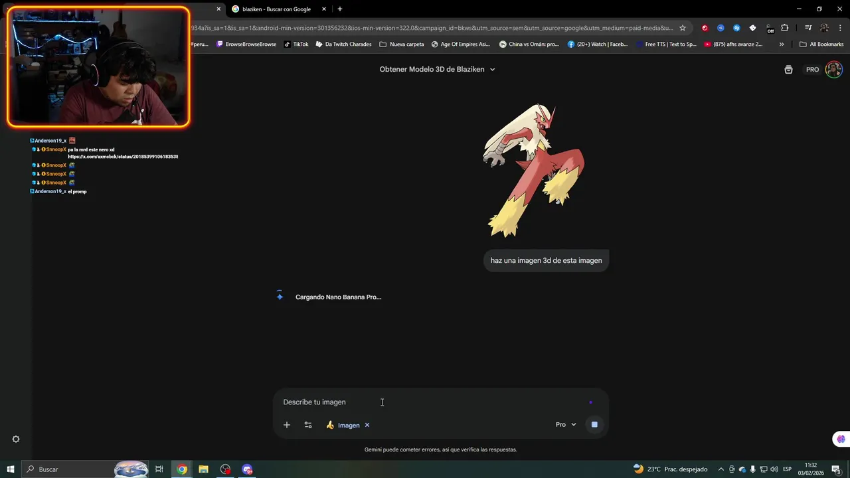Screen dimensions: 850x478
Task: Open the media control playlist icon
Action: point(808,28)
